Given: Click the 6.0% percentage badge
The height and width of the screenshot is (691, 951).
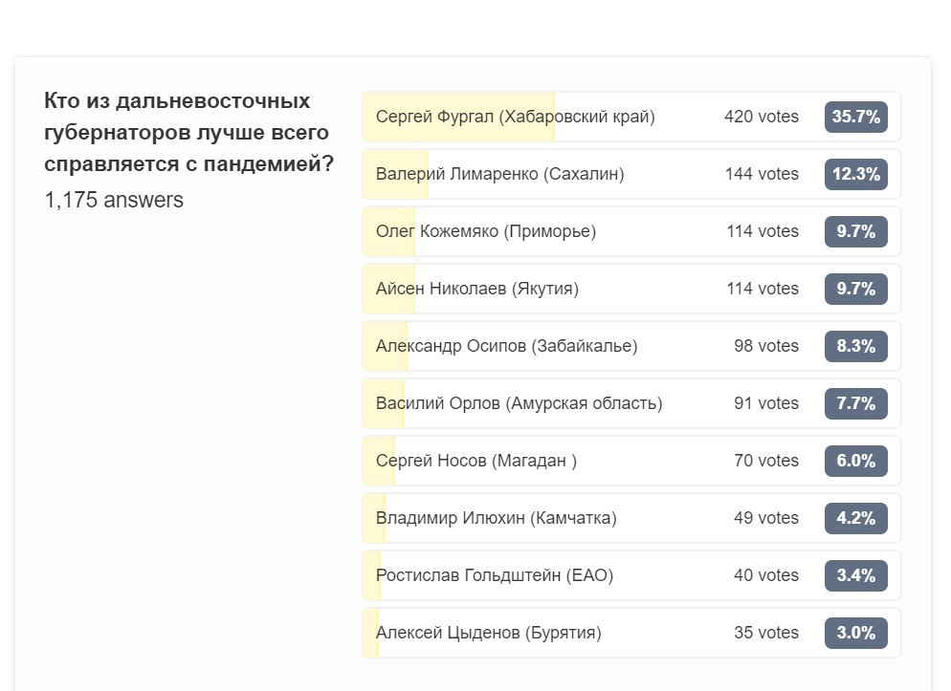Looking at the screenshot, I should (855, 461).
